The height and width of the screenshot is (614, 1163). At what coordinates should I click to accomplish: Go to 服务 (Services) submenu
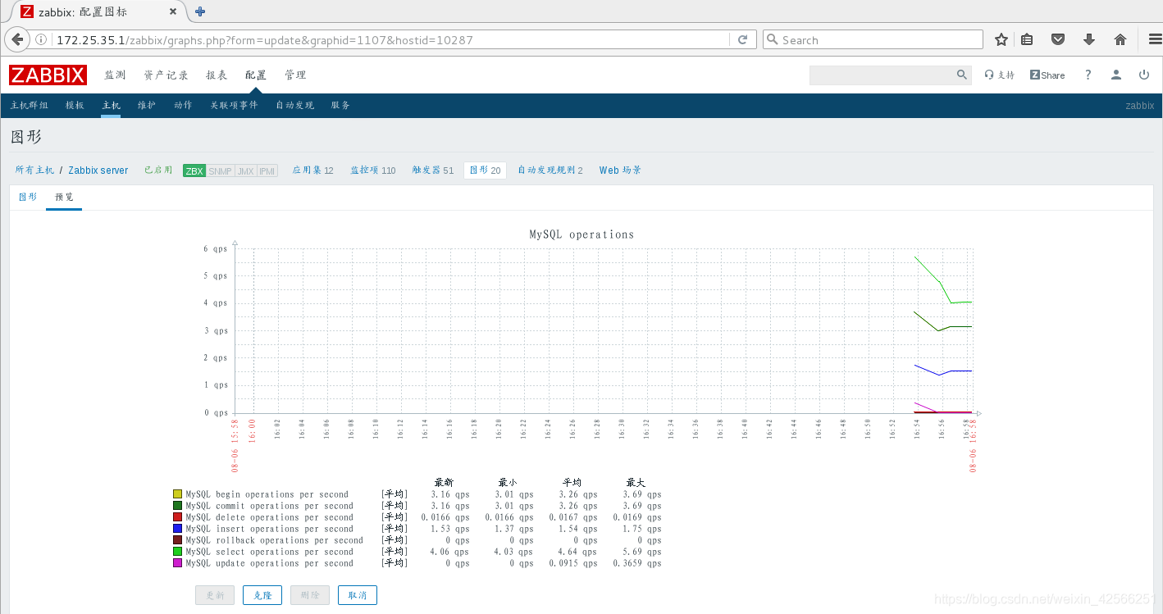340,106
